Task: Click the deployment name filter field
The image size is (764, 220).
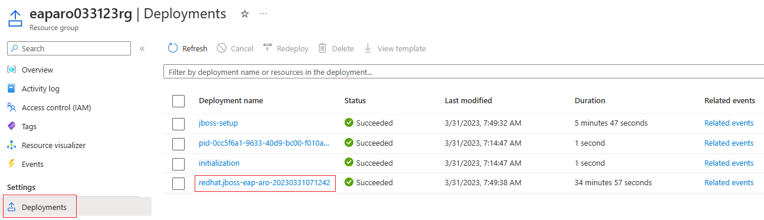Action: (463, 72)
